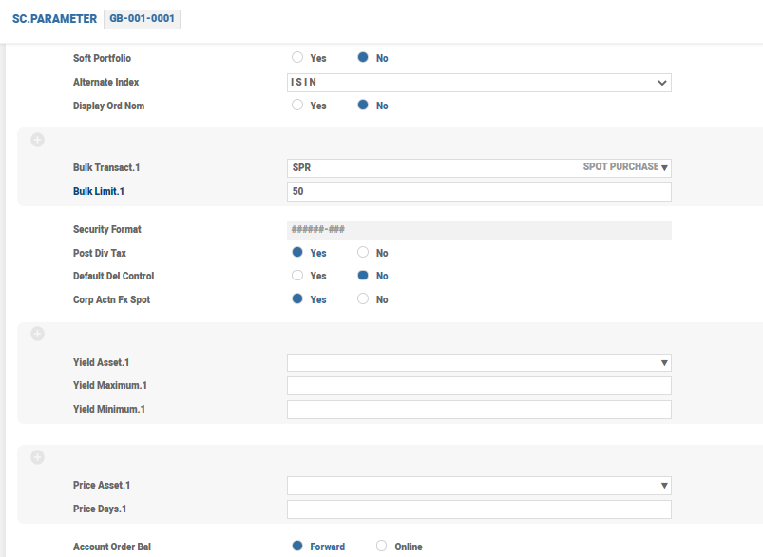Enable Yes for Default Del Control
Viewport: 763px width, 557px height.
tap(297, 276)
